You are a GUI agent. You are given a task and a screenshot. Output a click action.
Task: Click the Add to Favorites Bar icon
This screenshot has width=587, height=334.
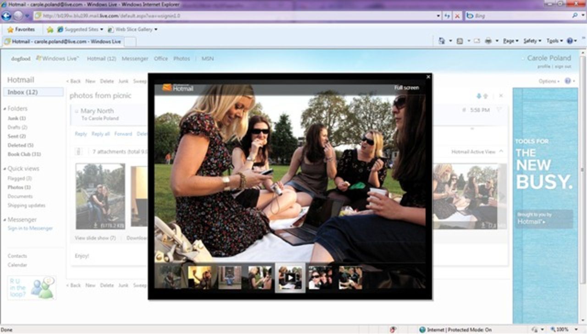point(50,29)
